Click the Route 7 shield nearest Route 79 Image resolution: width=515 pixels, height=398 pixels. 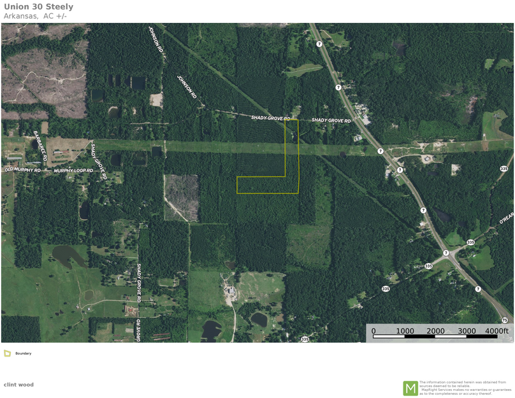tap(477, 289)
